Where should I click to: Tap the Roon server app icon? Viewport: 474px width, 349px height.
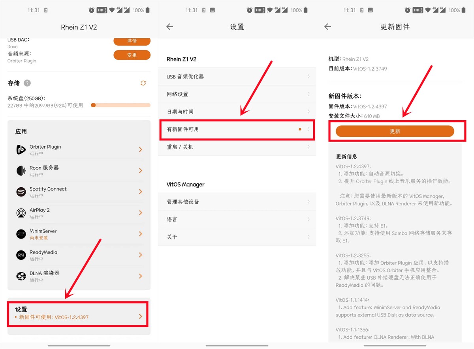tap(21, 171)
